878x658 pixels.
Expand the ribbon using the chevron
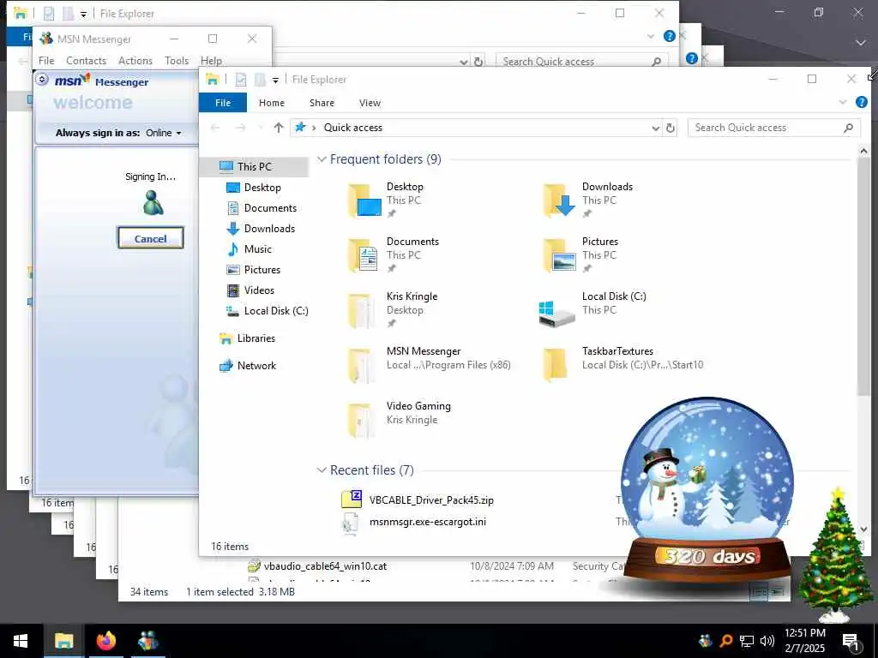click(843, 102)
